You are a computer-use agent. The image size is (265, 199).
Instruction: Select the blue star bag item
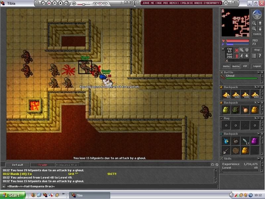point(226,141)
